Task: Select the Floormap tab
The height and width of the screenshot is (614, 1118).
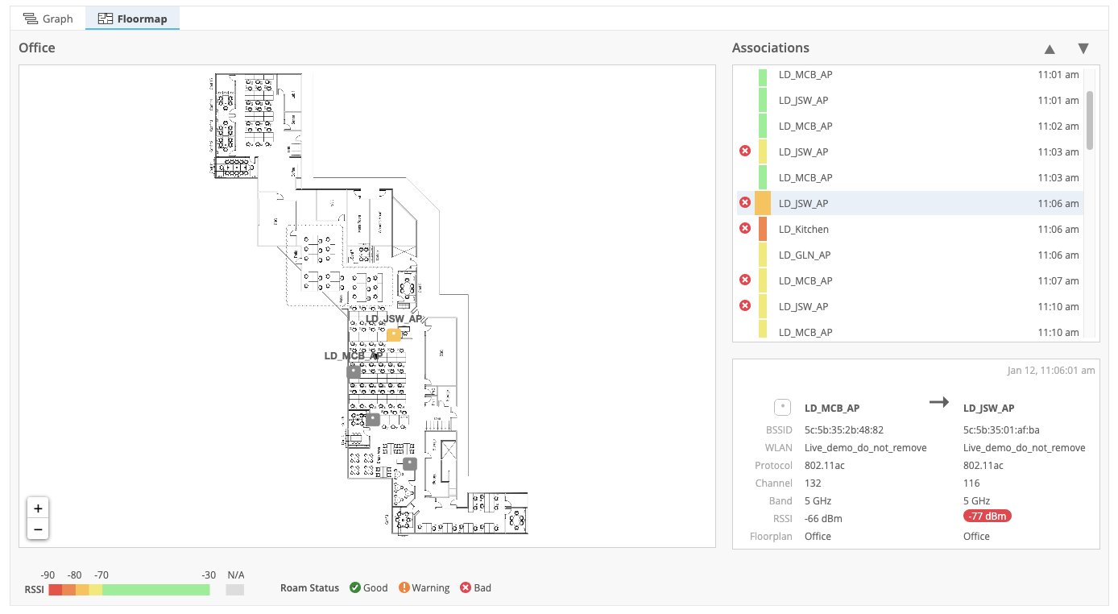Action: pos(133,19)
